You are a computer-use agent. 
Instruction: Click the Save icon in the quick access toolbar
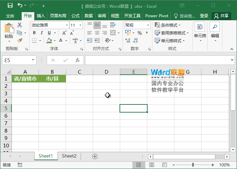point(10,5)
